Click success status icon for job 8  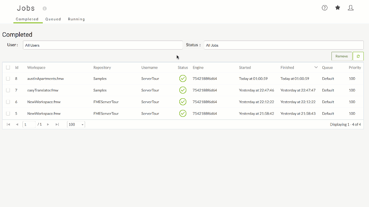[x=183, y=78]
